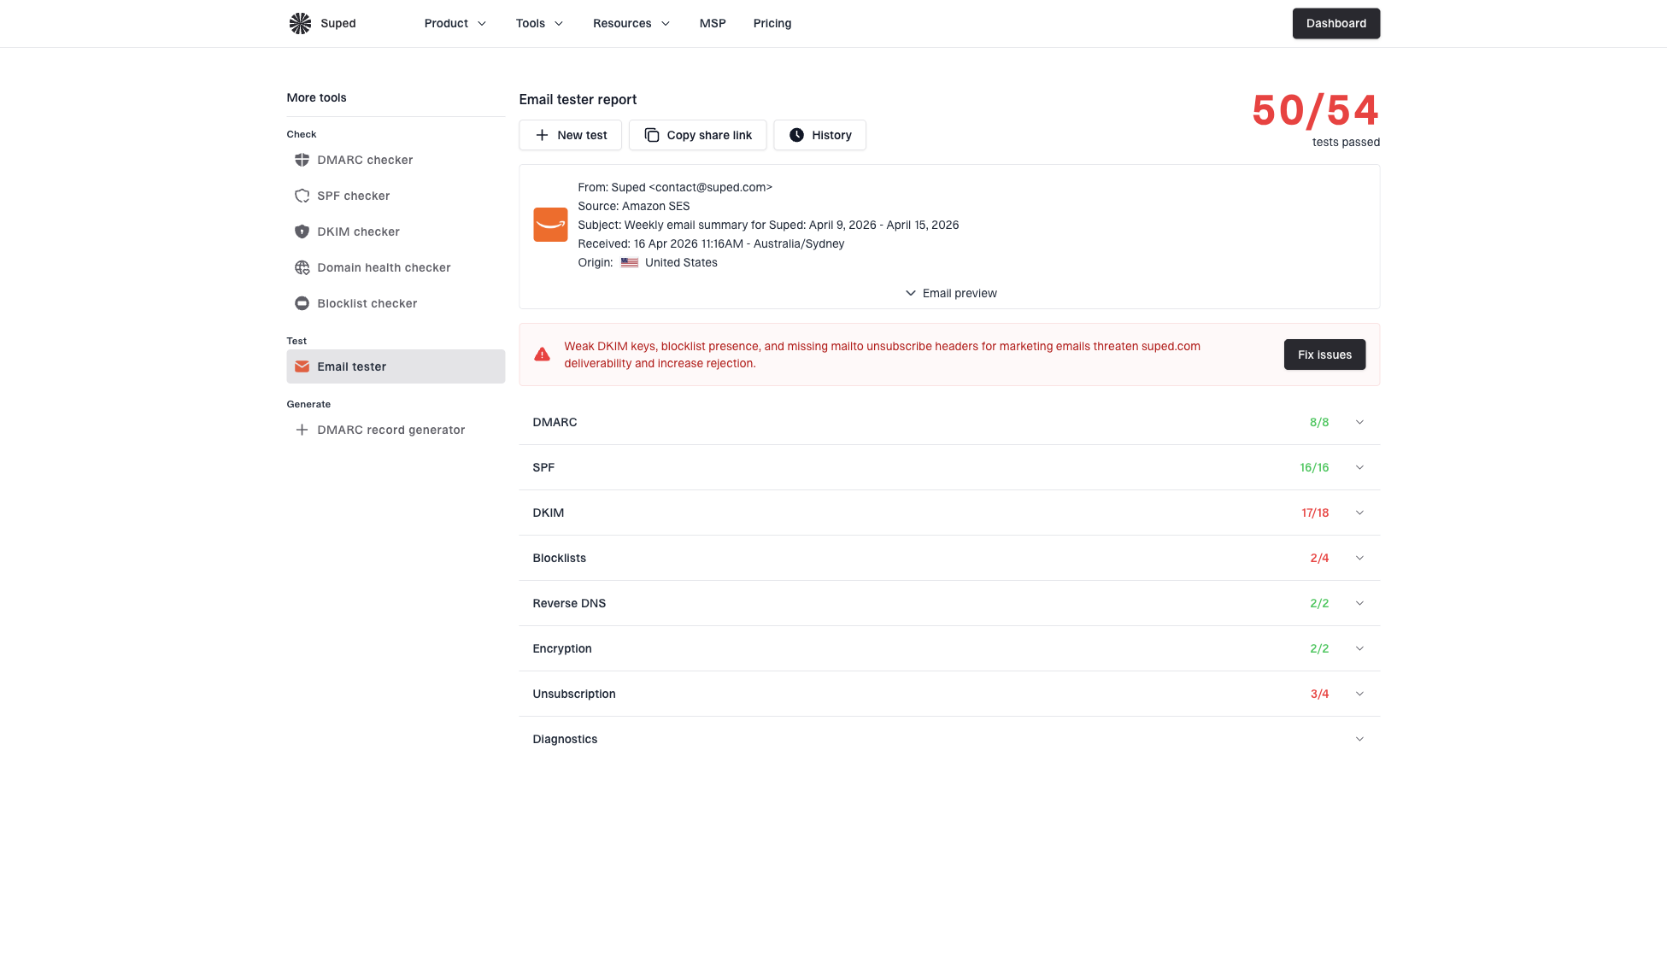The width and height of the screenshot is (1667, 955).
Task: Click the plus icon in New test
Action: click(x=542, y=135)
